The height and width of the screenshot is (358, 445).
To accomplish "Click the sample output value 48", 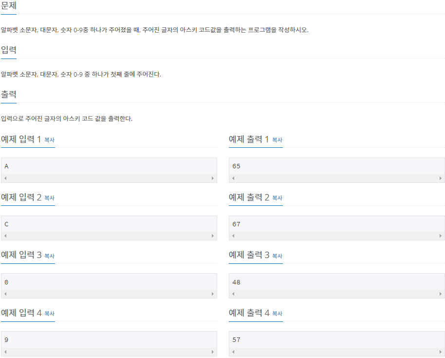I will coord(236,282).
